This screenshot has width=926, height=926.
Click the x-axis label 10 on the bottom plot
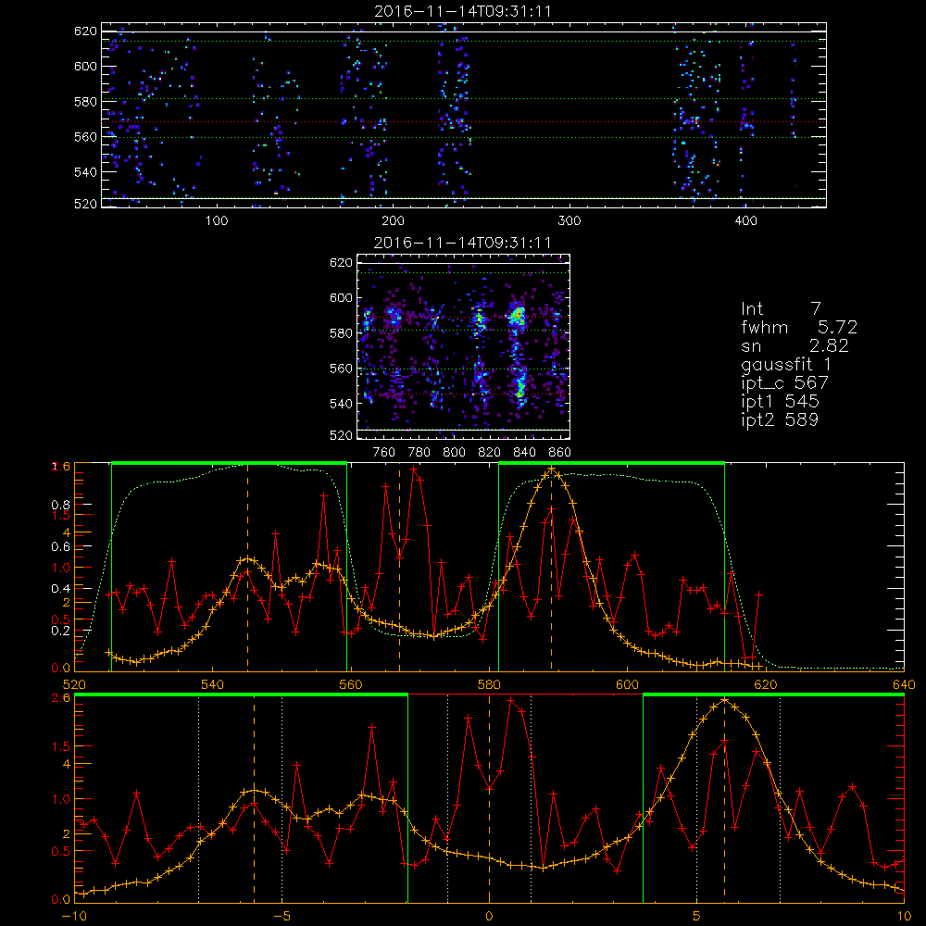point(904,917)
